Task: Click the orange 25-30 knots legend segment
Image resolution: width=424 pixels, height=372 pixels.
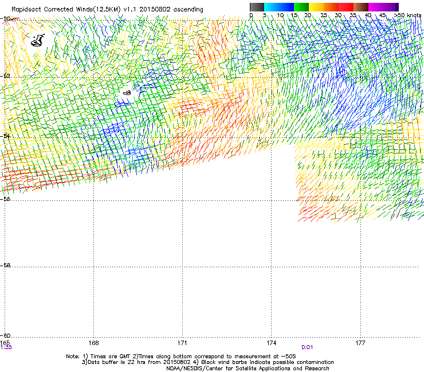Action: 331,7
